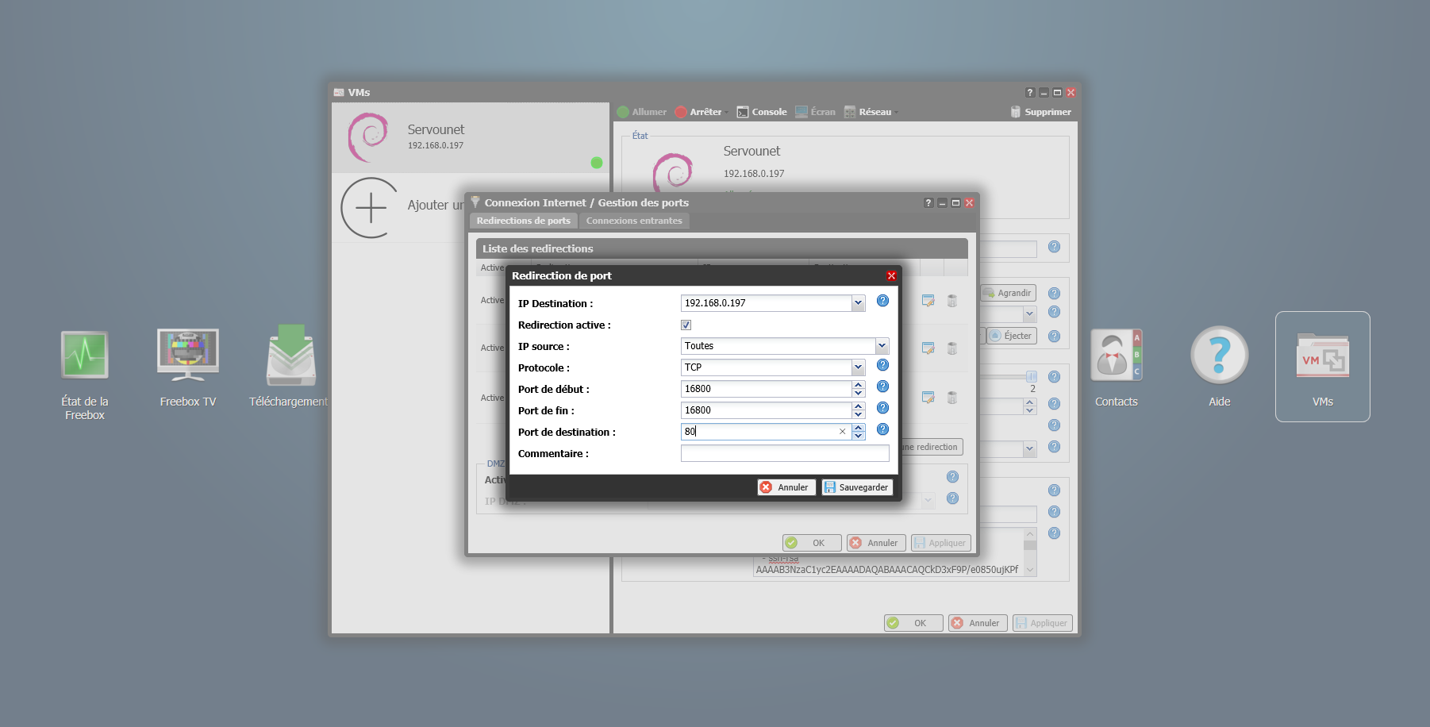This screenshot has width=1430, height=727.
Task: Clear the Port de destination value
Action: [842, 432]
